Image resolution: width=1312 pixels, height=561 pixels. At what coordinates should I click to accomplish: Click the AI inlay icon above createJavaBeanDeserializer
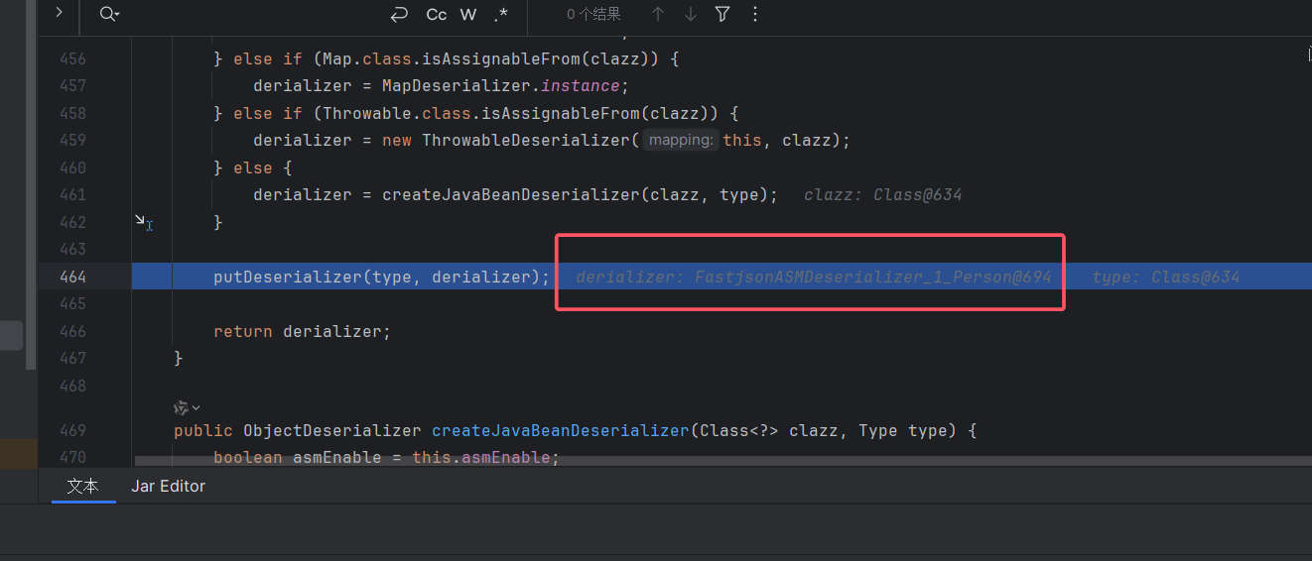click(x=181, y=407)
